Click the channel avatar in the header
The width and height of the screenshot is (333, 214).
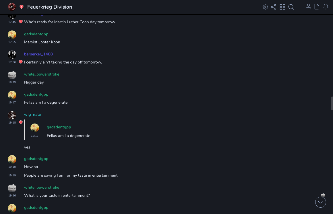click(x=12, y=7)
